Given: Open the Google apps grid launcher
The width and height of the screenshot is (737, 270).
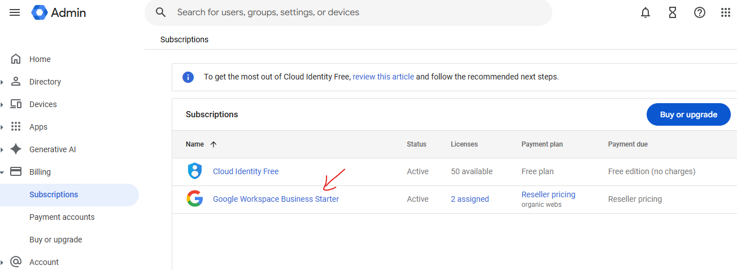Looking at the screenshot, I should [x=726, y=12].
